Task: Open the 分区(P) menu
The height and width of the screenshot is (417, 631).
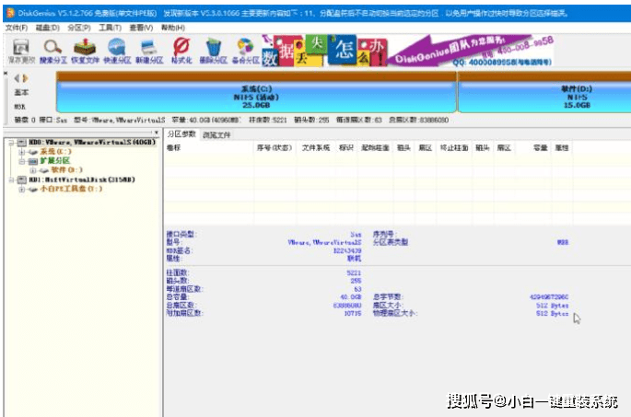Action: coord(79,28)
